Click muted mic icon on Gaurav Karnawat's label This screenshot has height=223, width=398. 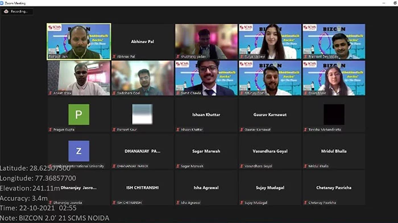coord(242,129)
